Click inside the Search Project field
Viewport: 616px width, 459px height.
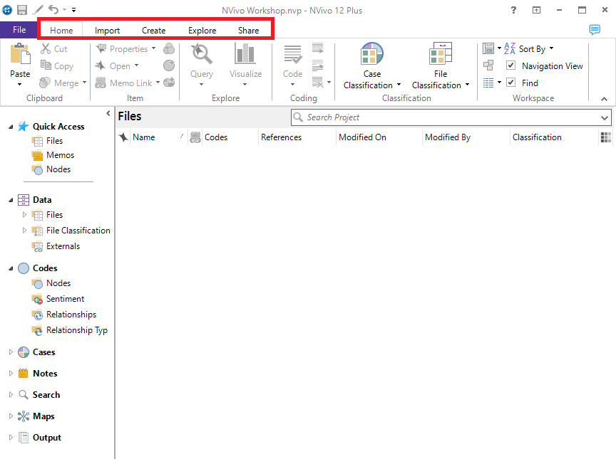pos(451,117)
